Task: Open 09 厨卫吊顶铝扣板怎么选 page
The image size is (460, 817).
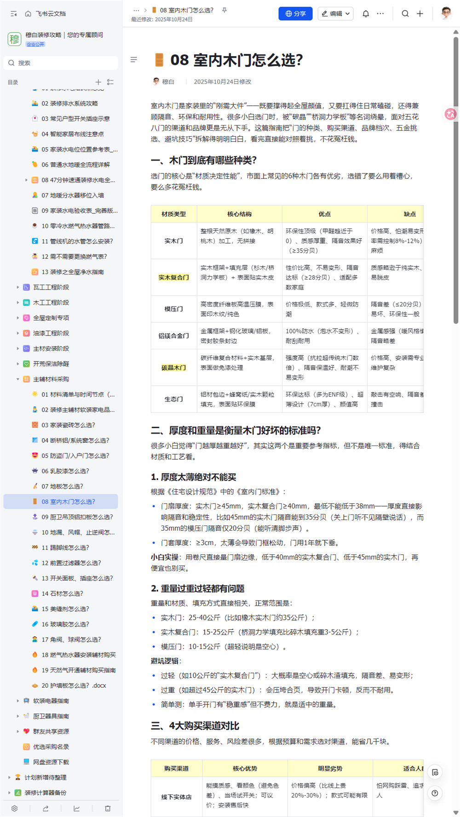Action: click(x=61, y=517)
